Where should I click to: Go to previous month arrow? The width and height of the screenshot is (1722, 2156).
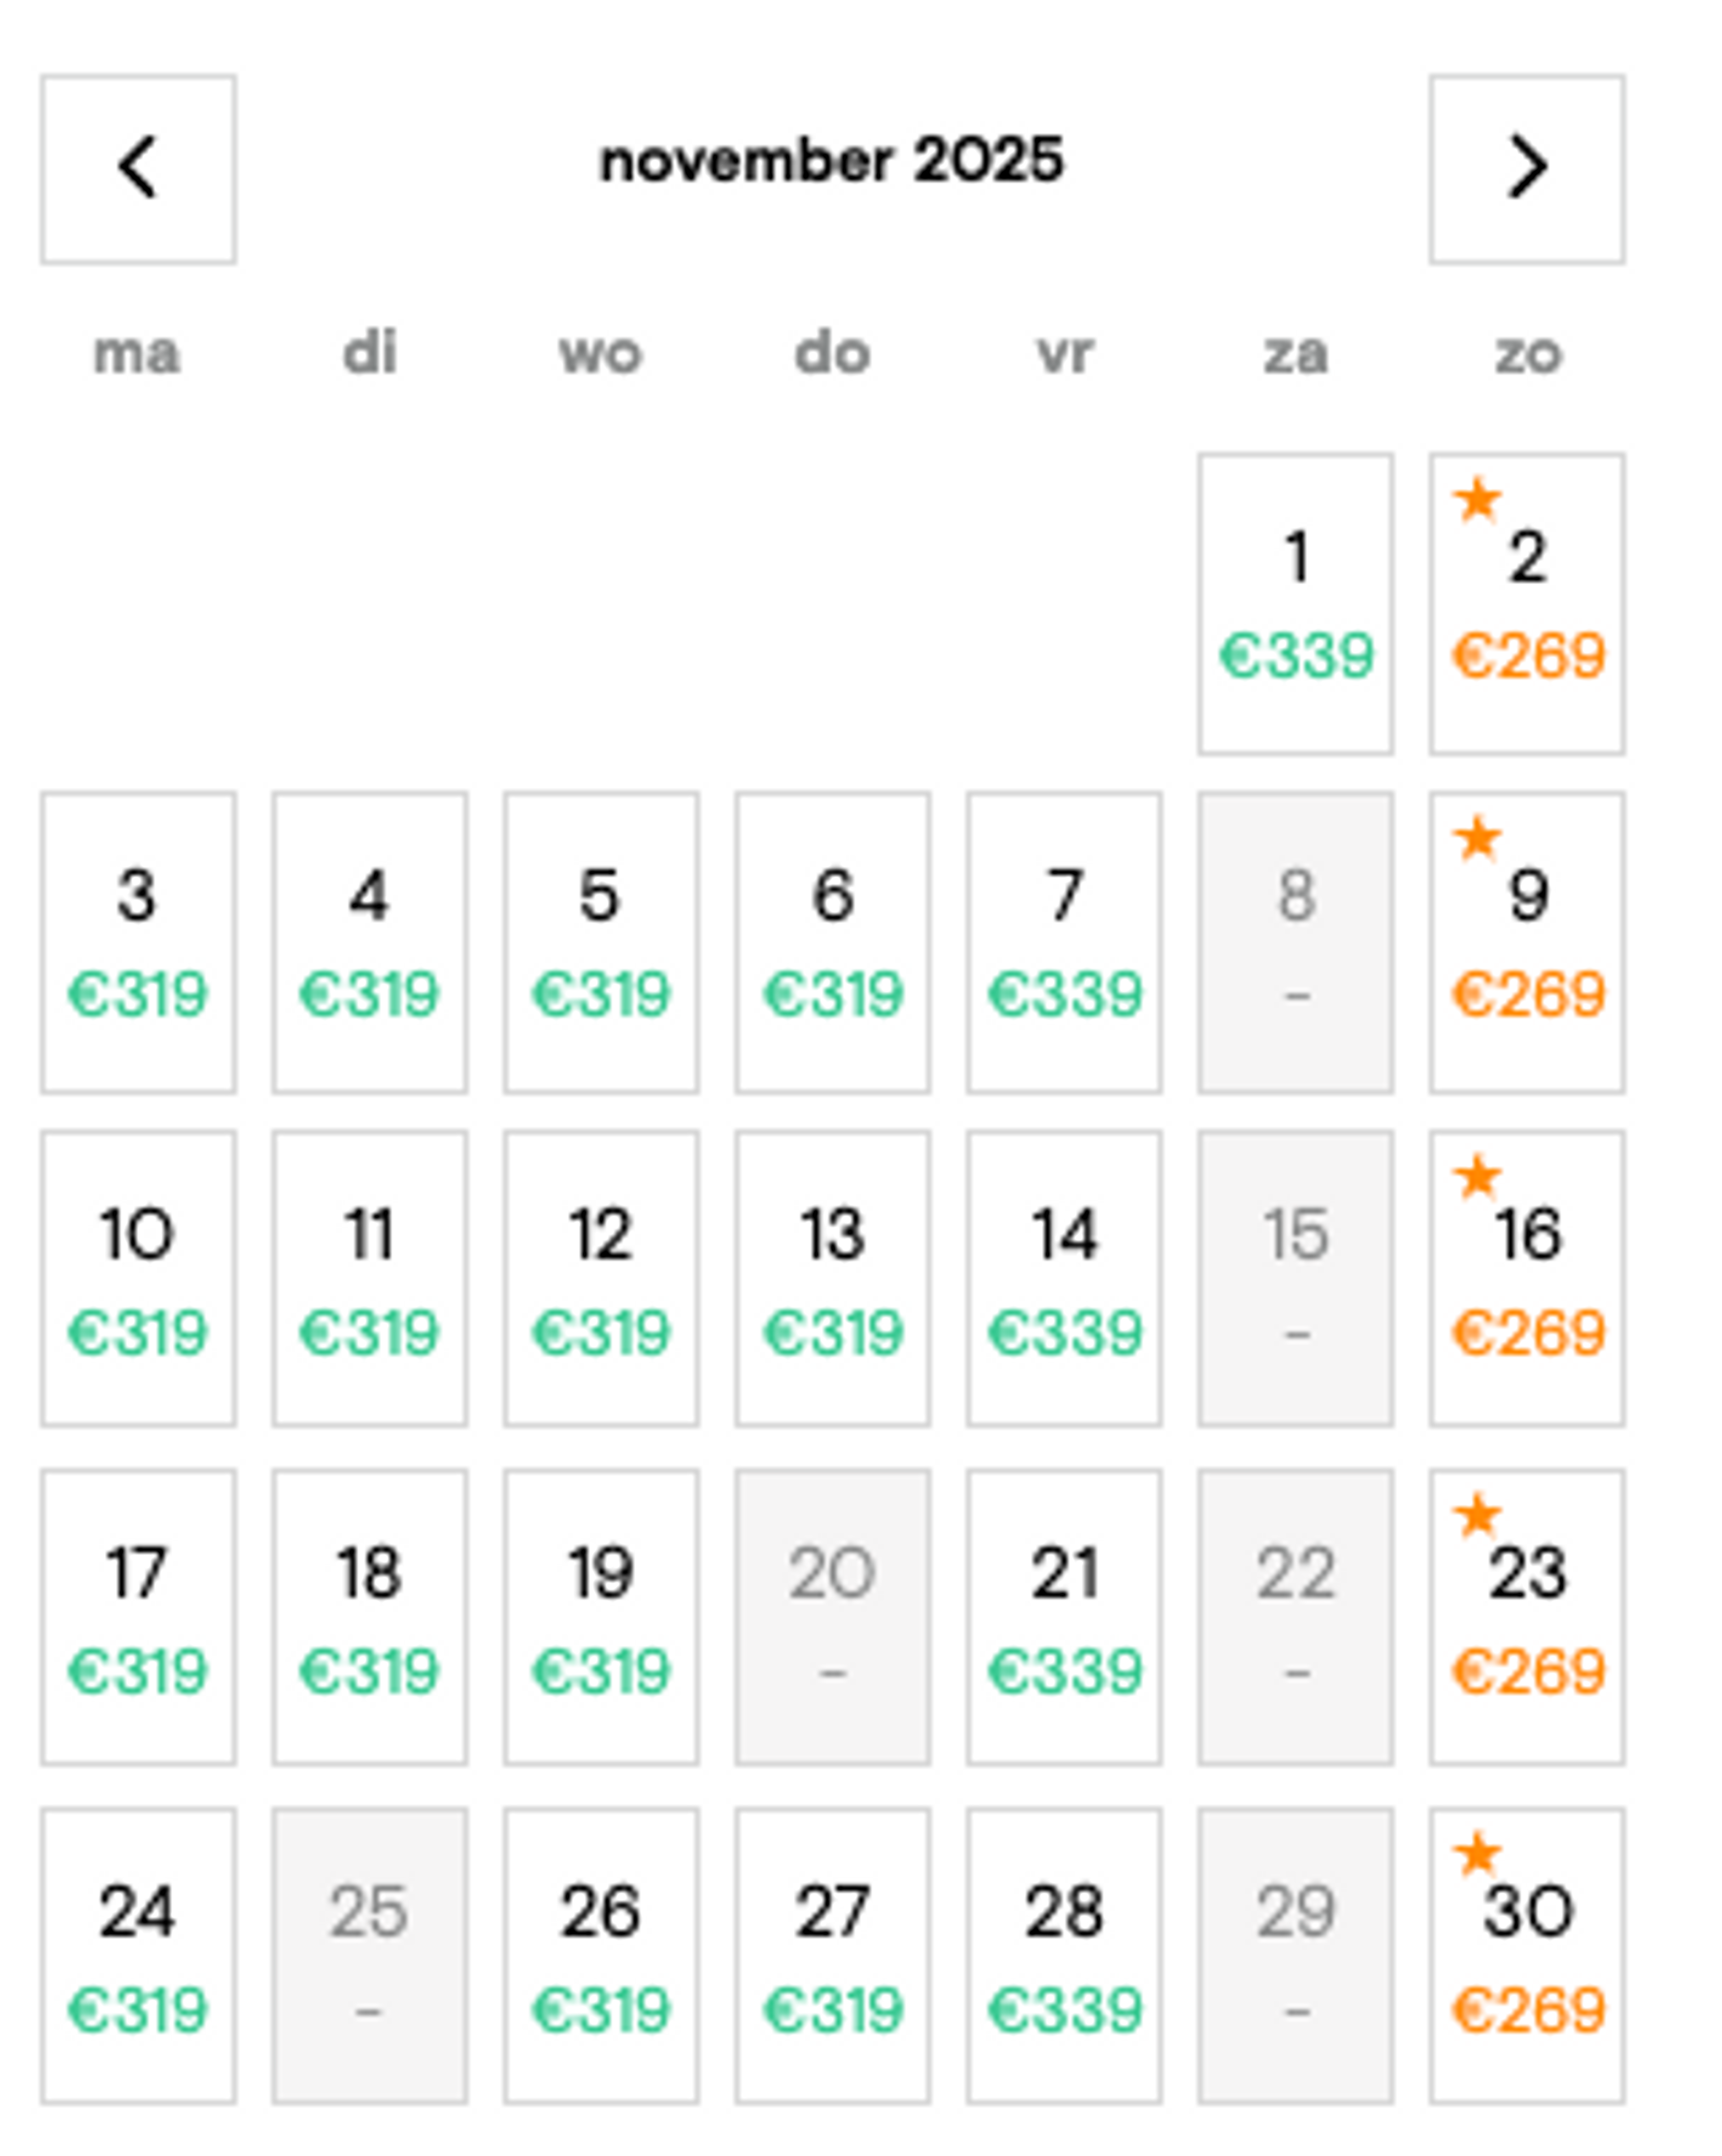point(138,168)
